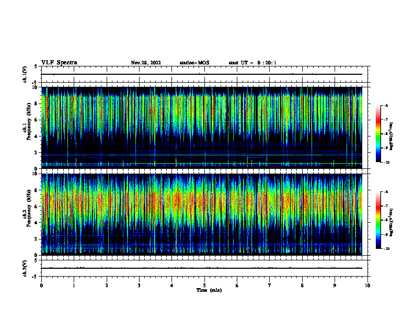Click time-axis tick label "5" below the plots

click(x=204, y=285)
